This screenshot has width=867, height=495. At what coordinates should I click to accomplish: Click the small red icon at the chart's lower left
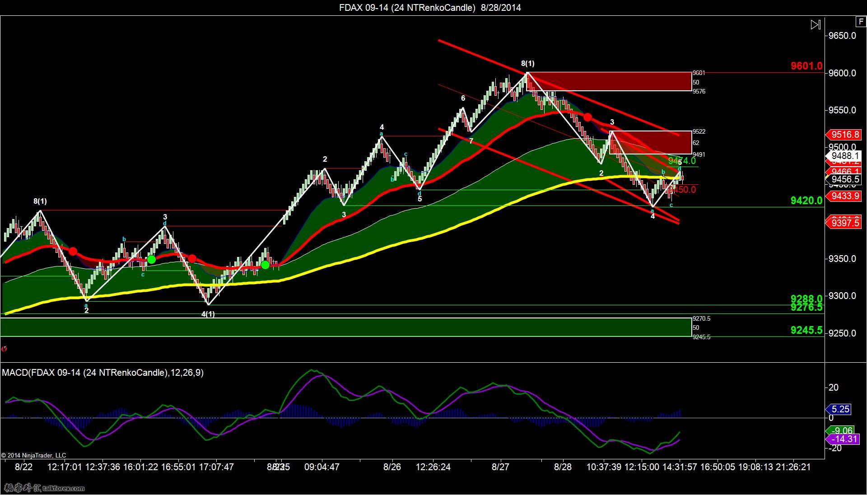[4, 349]
